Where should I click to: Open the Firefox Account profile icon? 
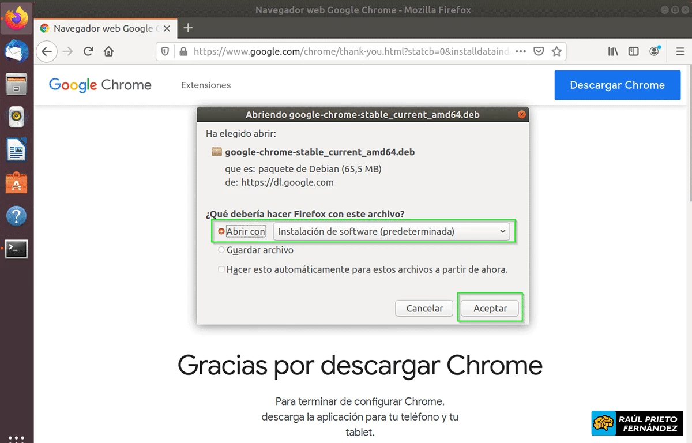654,51
